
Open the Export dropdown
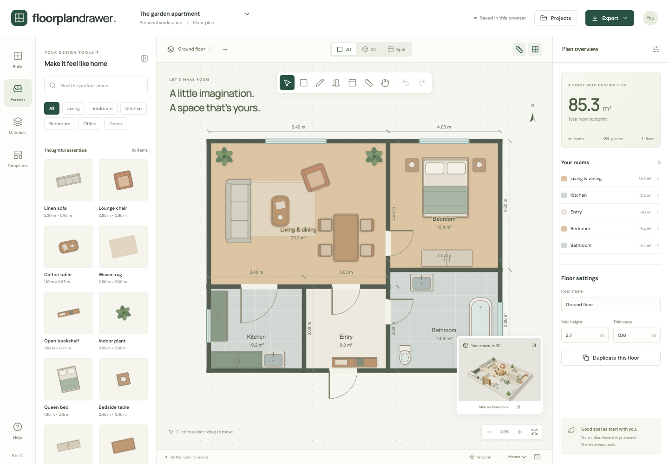click(x=610, y=18)
